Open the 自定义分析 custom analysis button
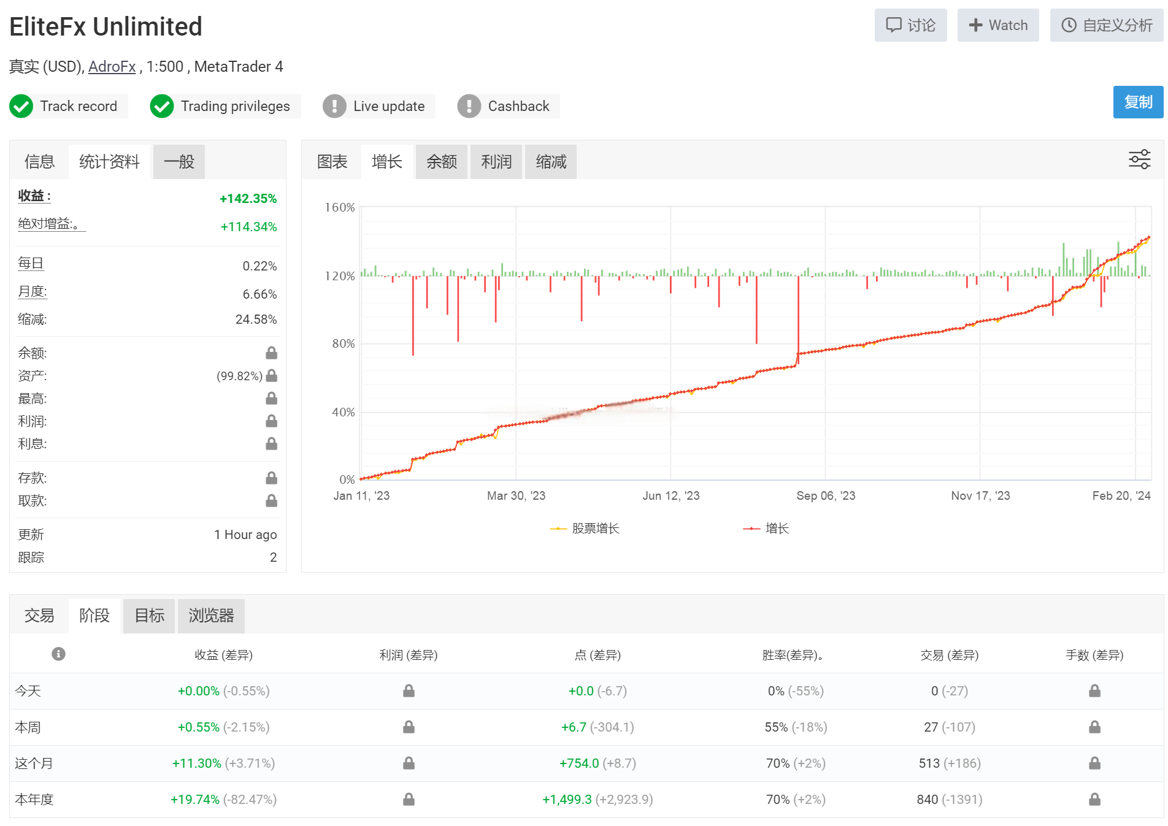 1107,25
